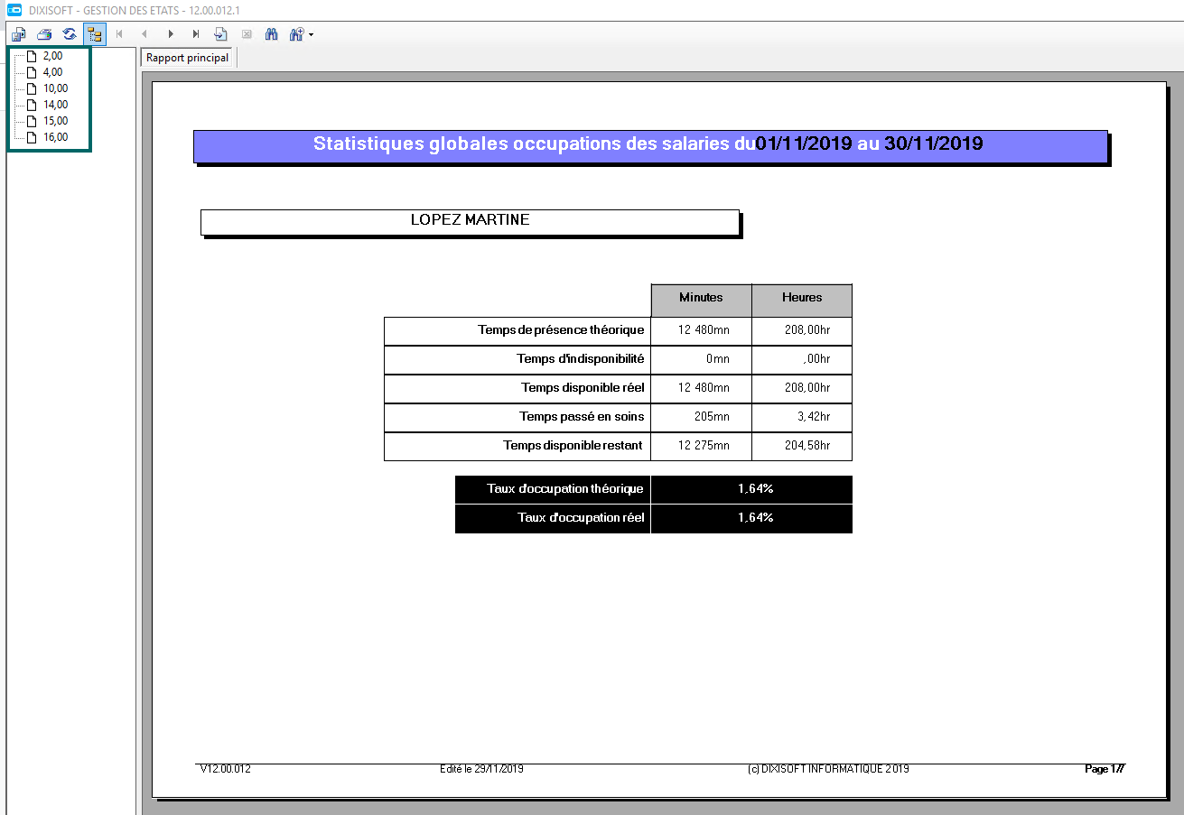Go to the previous page arrow

[145, 34]
